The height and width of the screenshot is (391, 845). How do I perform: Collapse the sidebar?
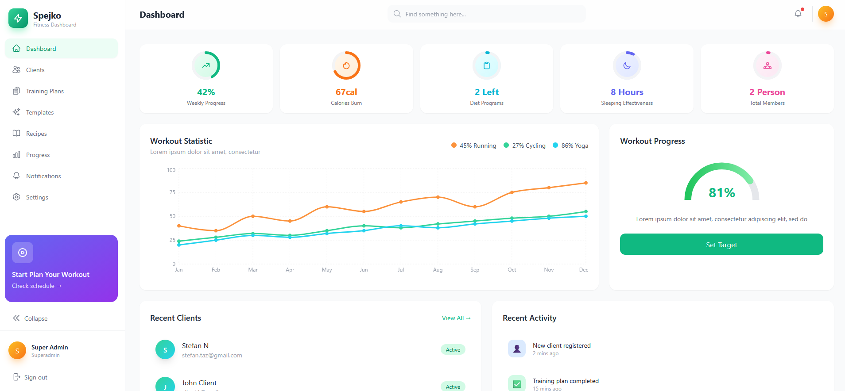coord(30,318)
